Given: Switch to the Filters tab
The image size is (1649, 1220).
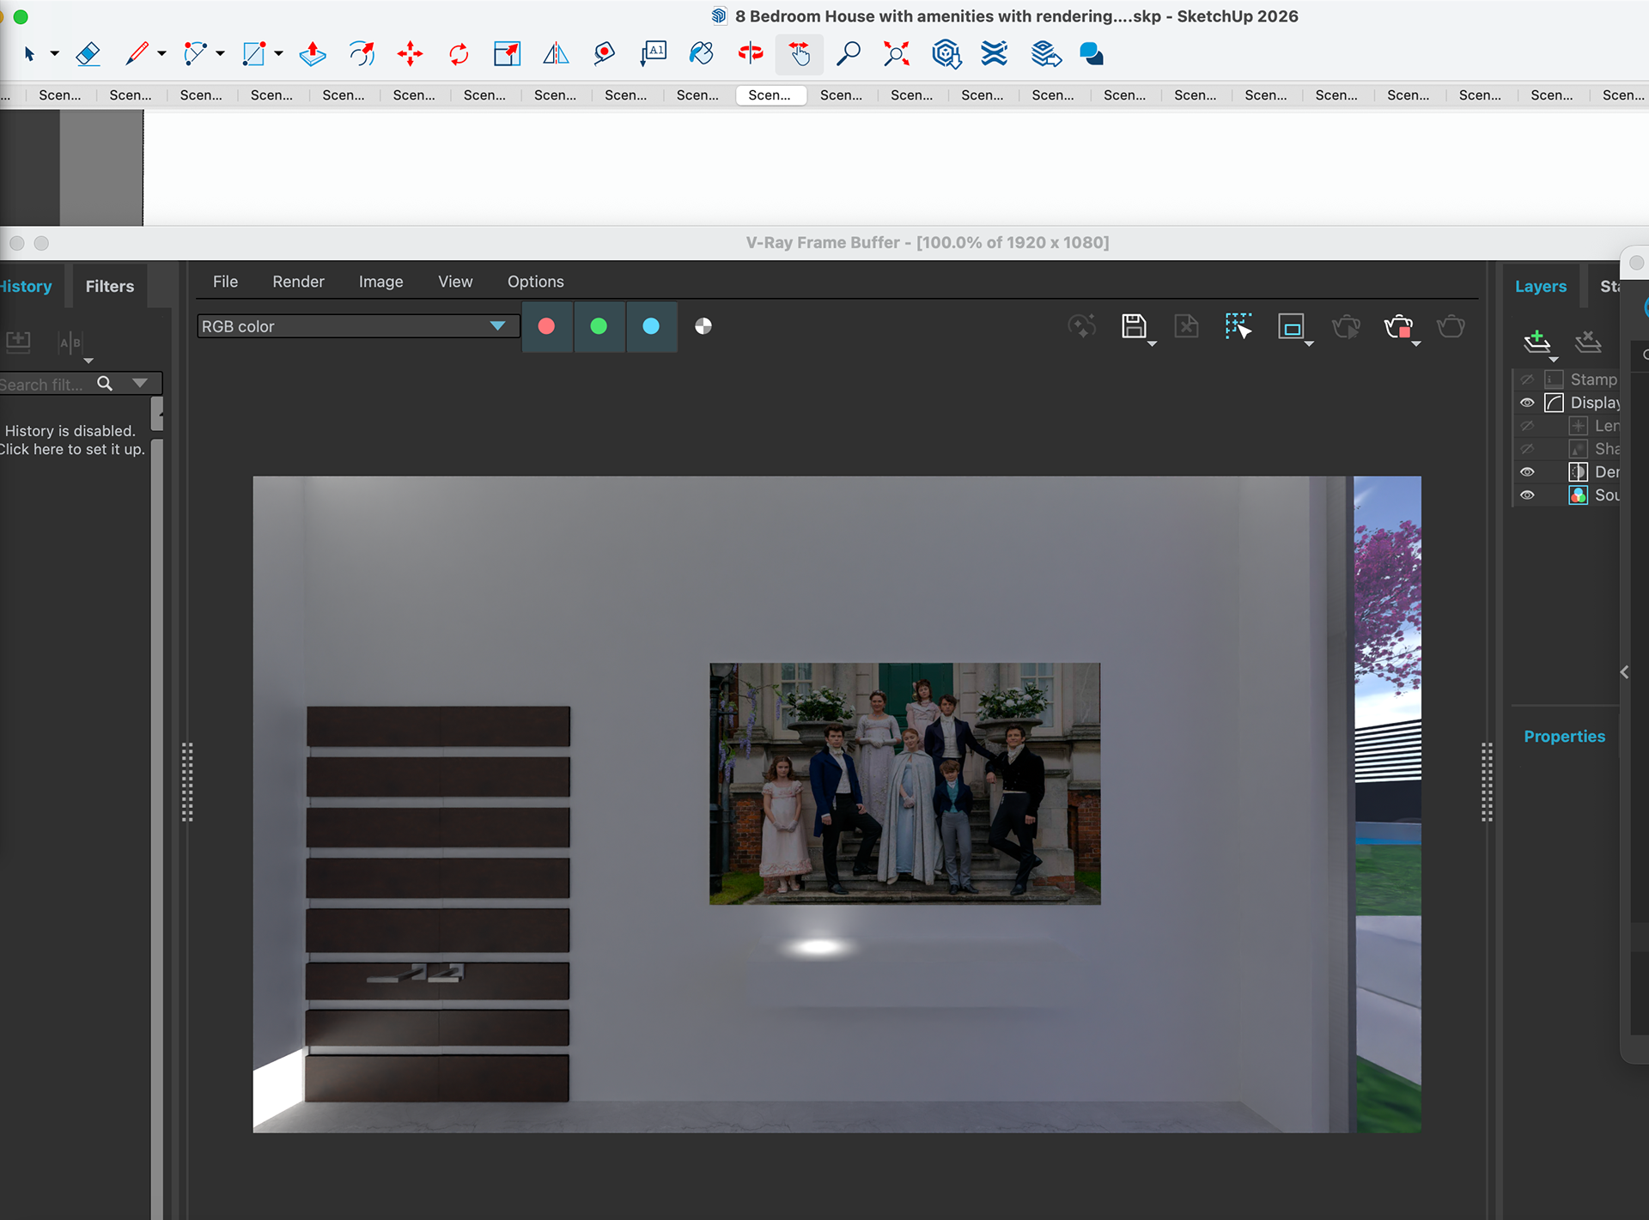Looking at the screenshot, I should click(109, 287).
